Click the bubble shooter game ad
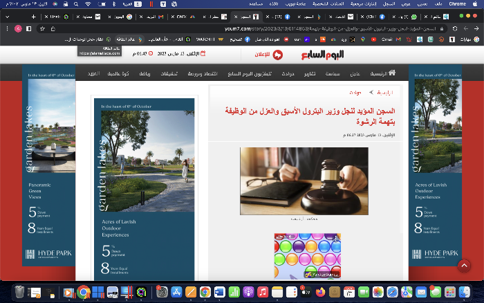Image resolution: width=484 pixels, height=303 pixels. (x=308, y=256)
